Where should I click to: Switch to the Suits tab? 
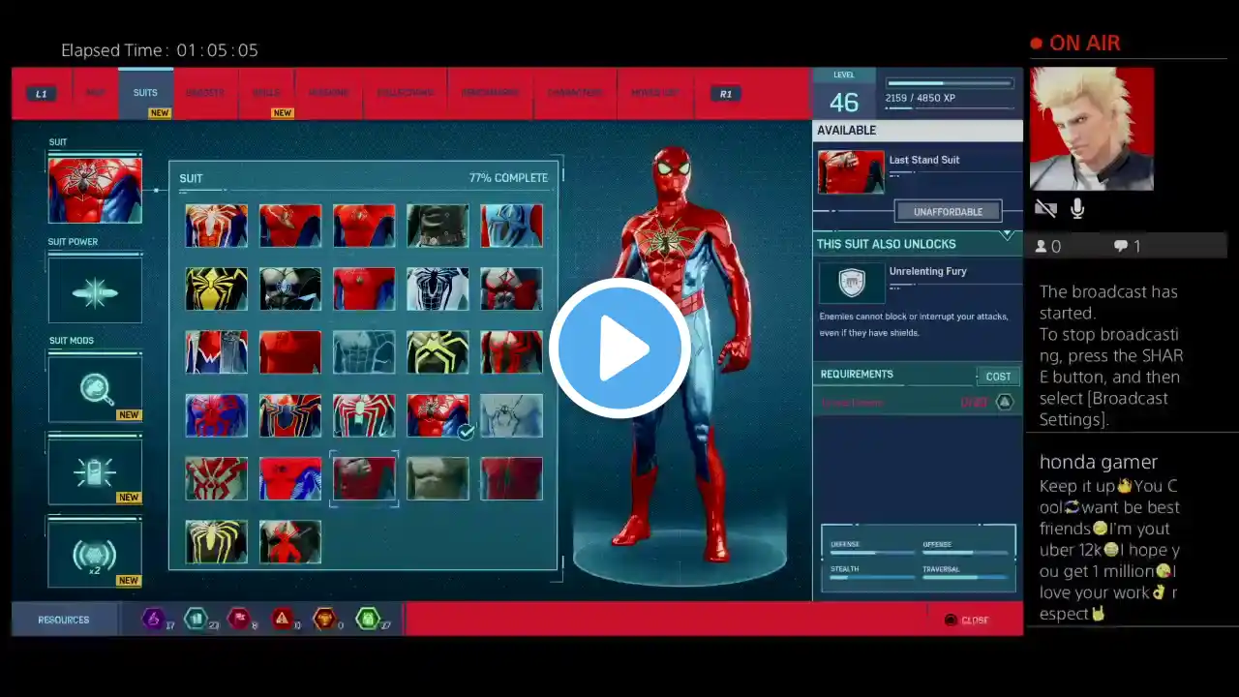click(145, 93)
